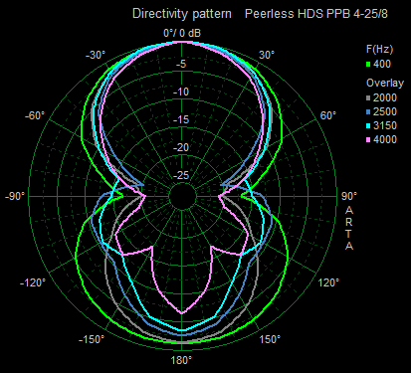The width and height of the screenshot is (411, 373).
Task: Click the -150° angle label
Action: [92, 340]
